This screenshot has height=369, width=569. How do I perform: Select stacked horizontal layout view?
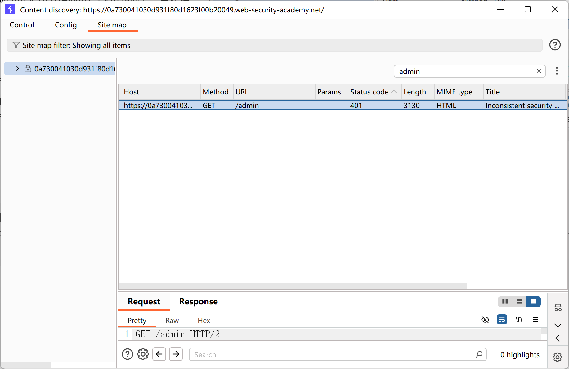point(519,301)
